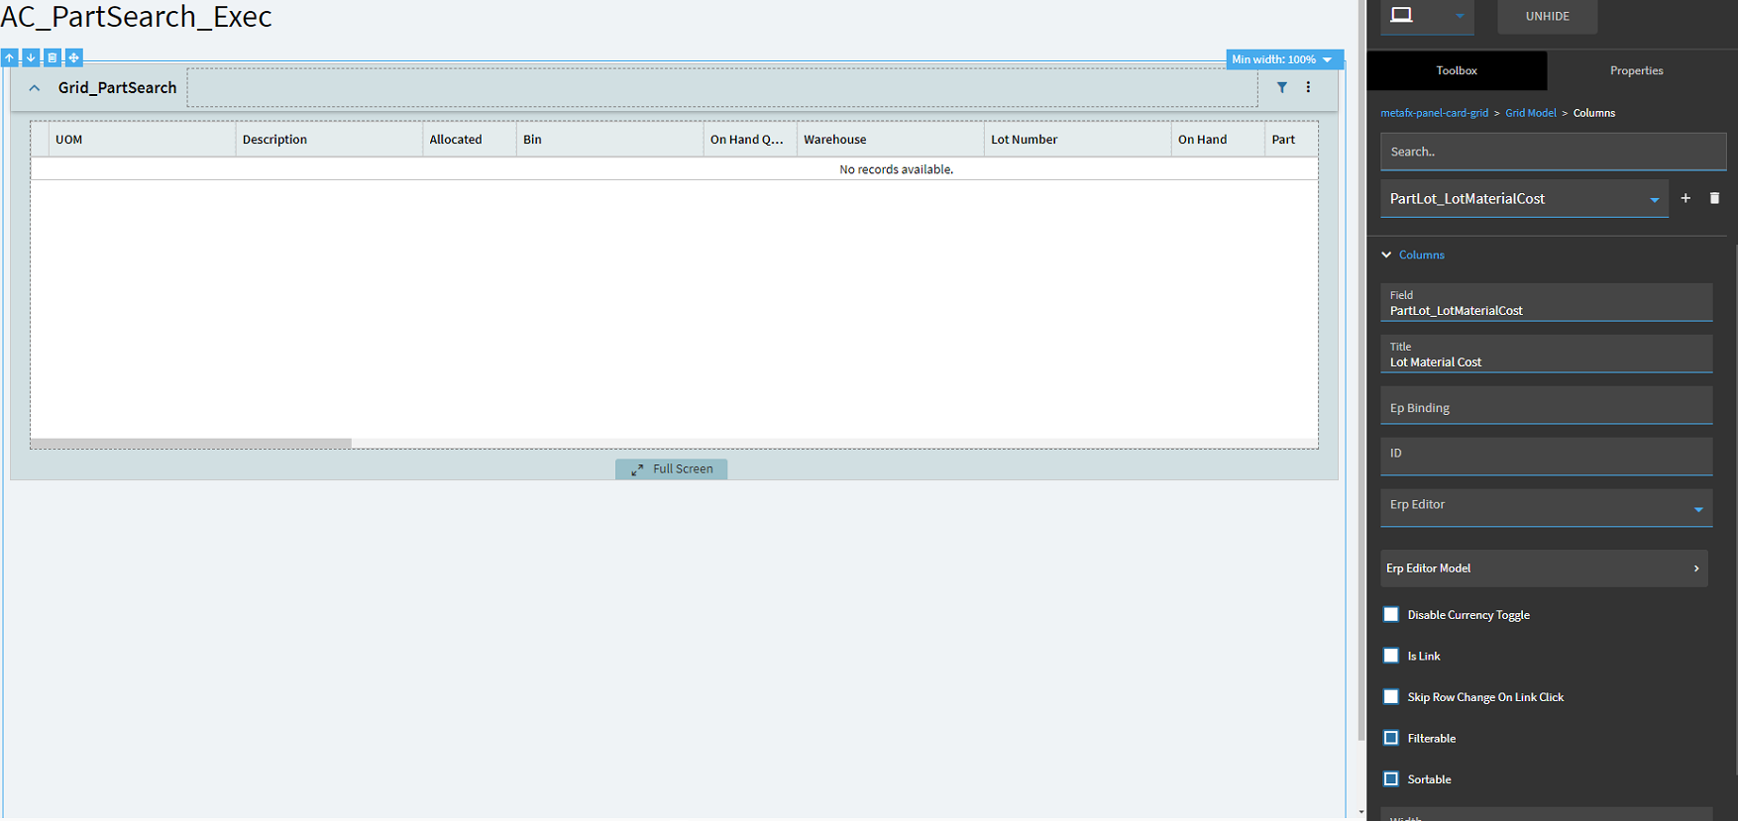Collapse the Grid_PartSearch panel card
Viewport: 1738px width, 821px height.
click(x=35, y=88)
